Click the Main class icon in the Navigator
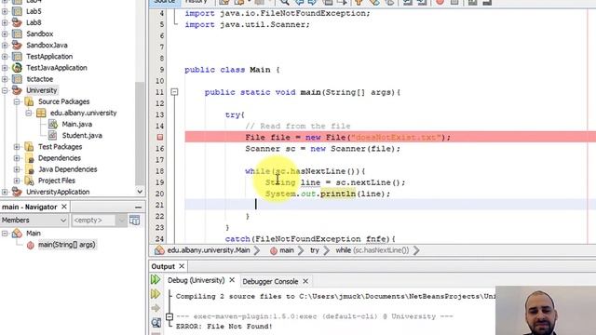This screenshot has width=596, height=335. [17, 234]
